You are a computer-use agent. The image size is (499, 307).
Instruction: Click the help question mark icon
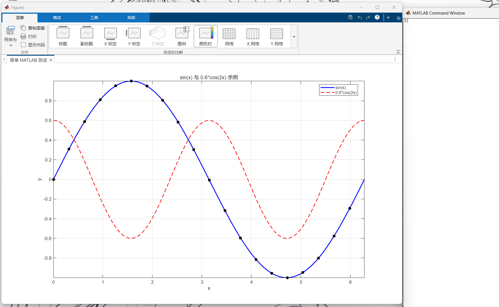click(x=377, y=17)
